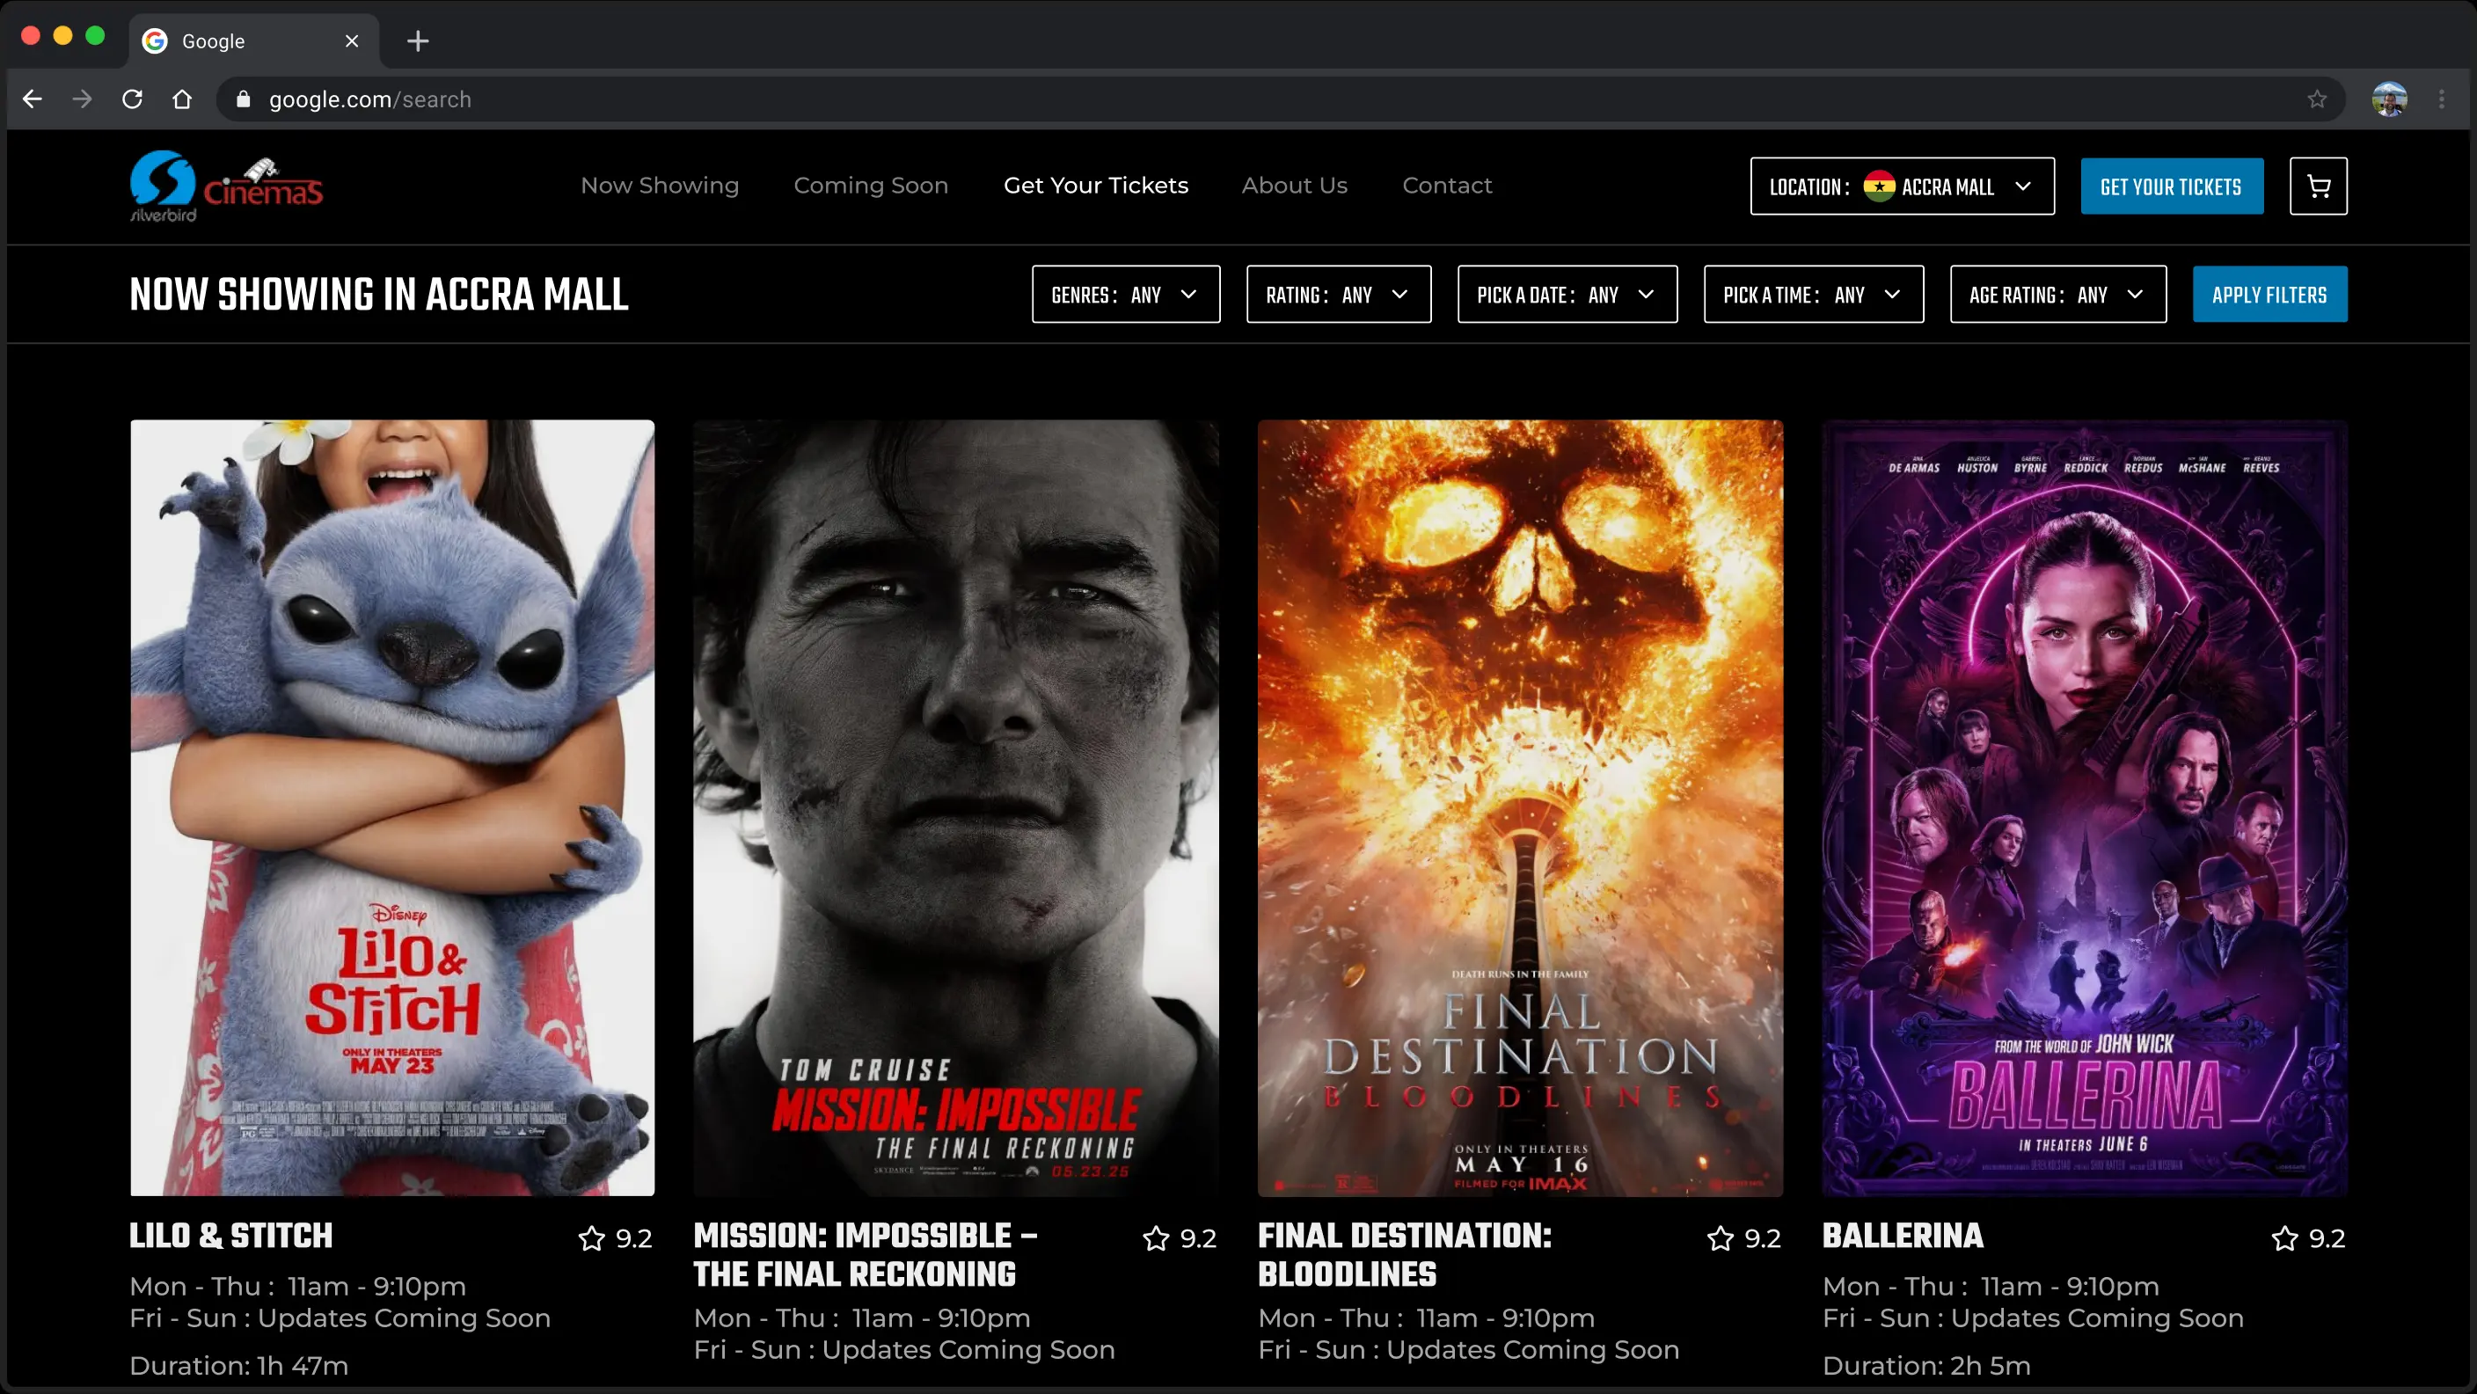
Task: Click the star rating icon for Lilo & Stitch
Action: (x=591, y=1238)
